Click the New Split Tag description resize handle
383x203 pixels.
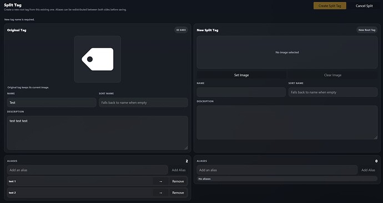[375, 137]
